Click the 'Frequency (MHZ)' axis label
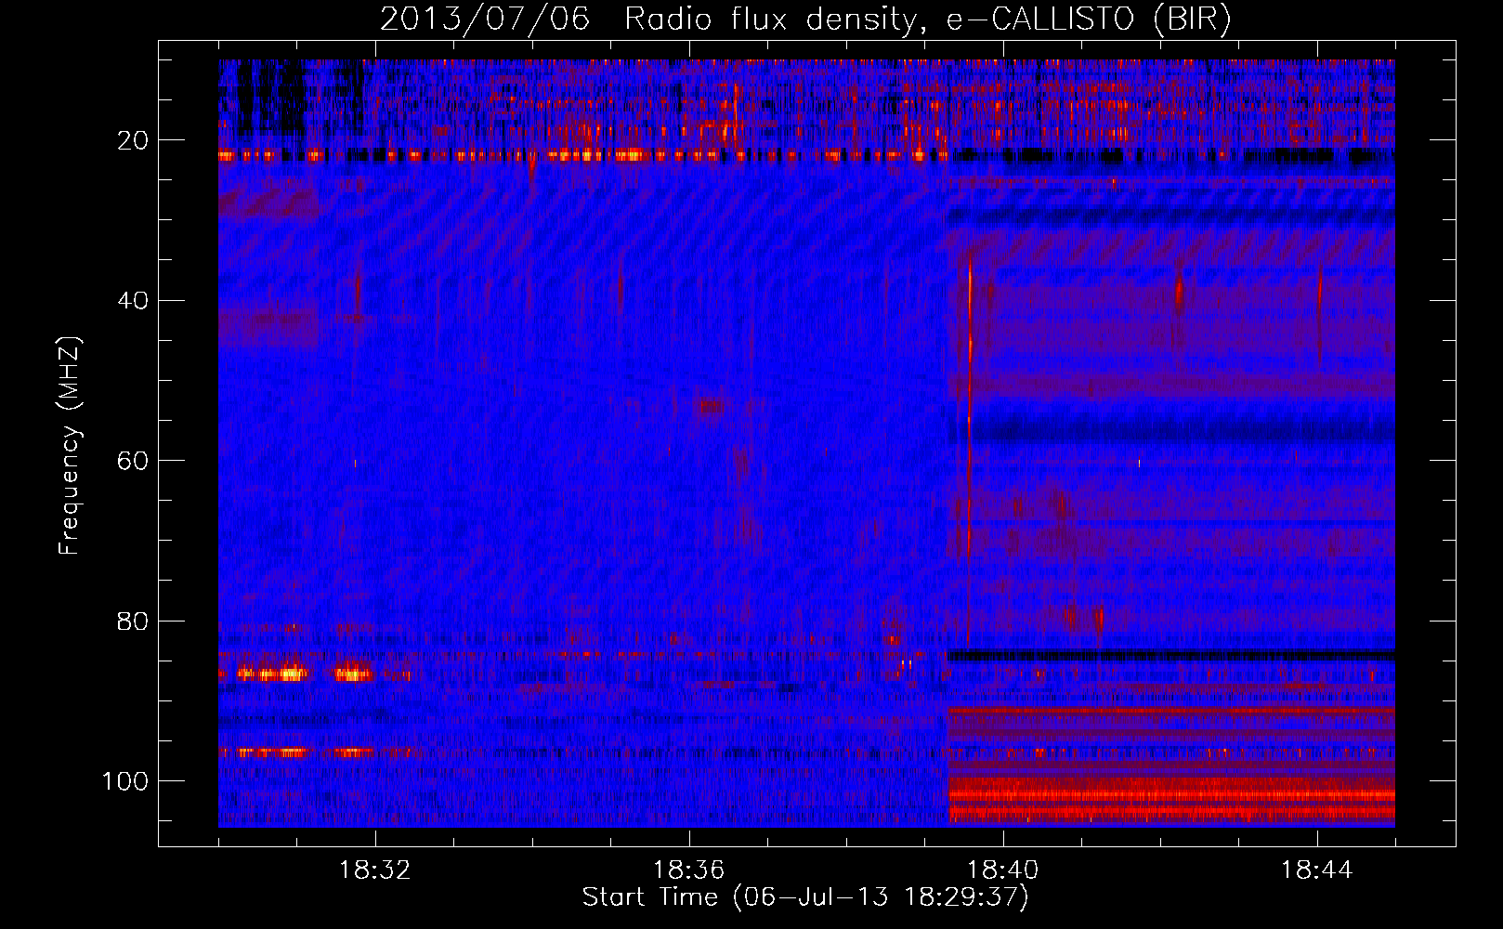This screenshot has height=929, width=1503. (x=70, y=446)
